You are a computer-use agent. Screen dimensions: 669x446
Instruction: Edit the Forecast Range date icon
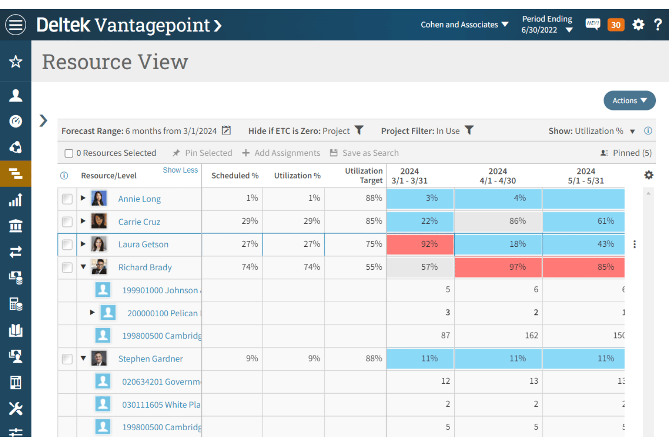[x=226, y=131]
